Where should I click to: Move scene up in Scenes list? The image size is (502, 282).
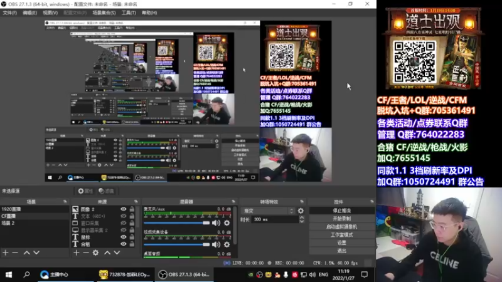[26, 253]
